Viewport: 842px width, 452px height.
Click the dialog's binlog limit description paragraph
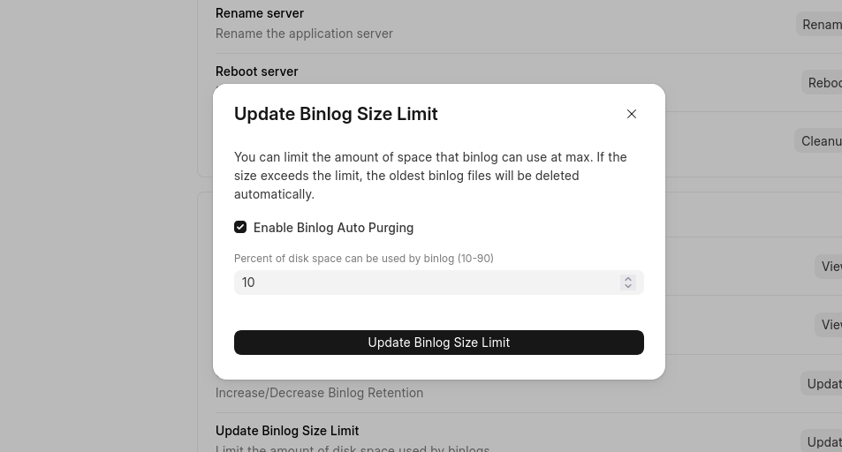[430, 176]
